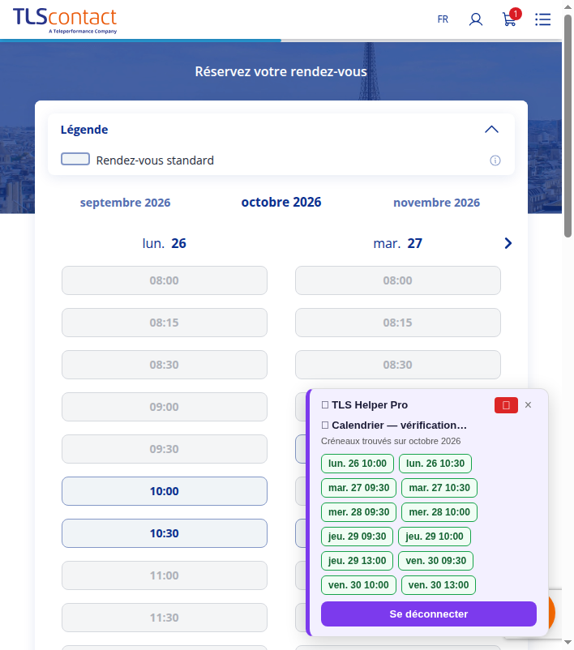This screenshot has width=574, height=650.
Task: Choose helper slot lun. 26 10:30
Action: click(435, 464)
